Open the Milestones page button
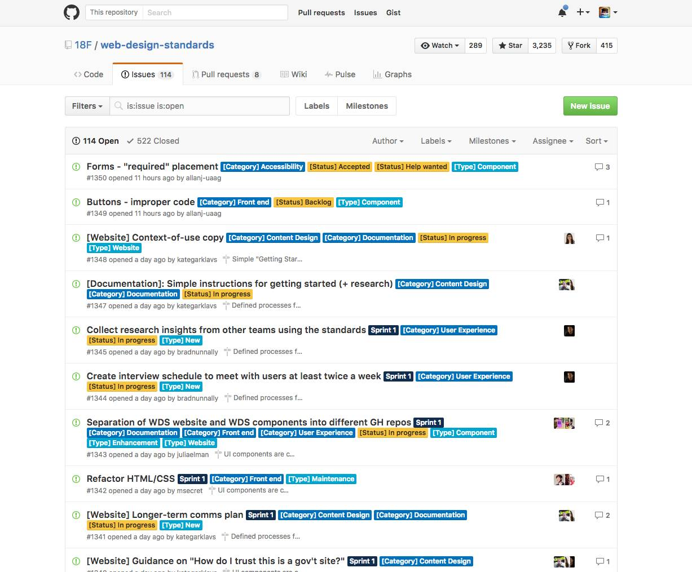This screenshot has width=692, height=572. [x=367, y=106]
